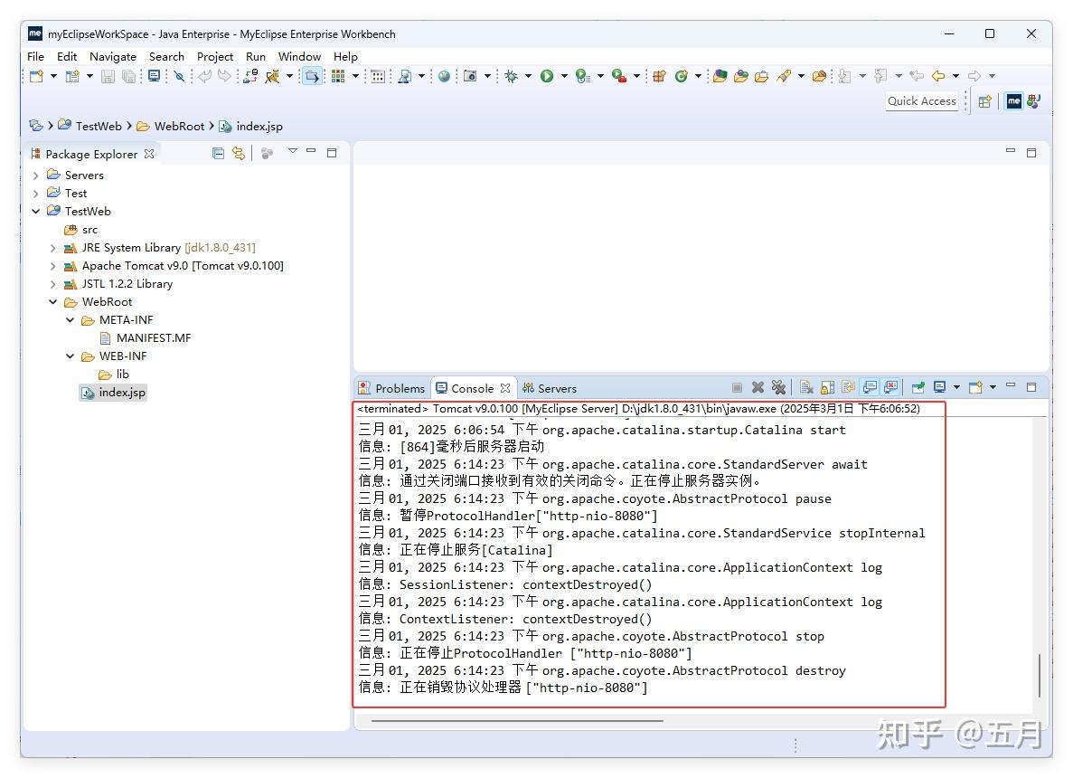Remove all terminated launches from Console
This screenshot has height=778, width=1073.
pyautogui.click(x=778, y=387)
